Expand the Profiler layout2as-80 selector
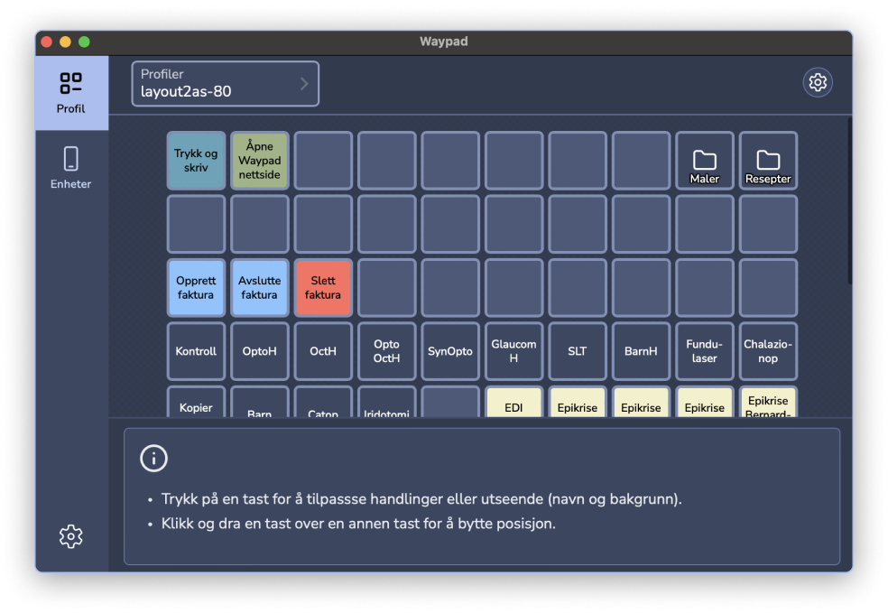888x613 pixels. pos(226,84)
